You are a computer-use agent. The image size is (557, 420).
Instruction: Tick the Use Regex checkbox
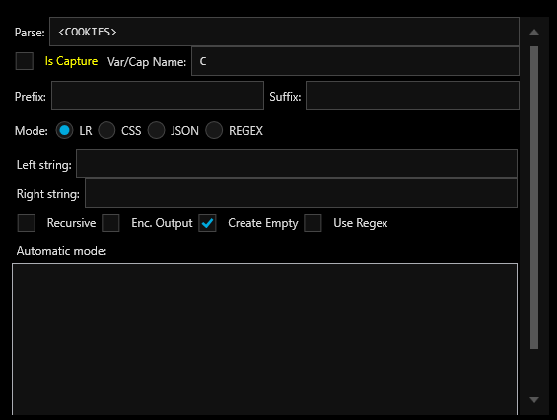click(x=313, y=223)
